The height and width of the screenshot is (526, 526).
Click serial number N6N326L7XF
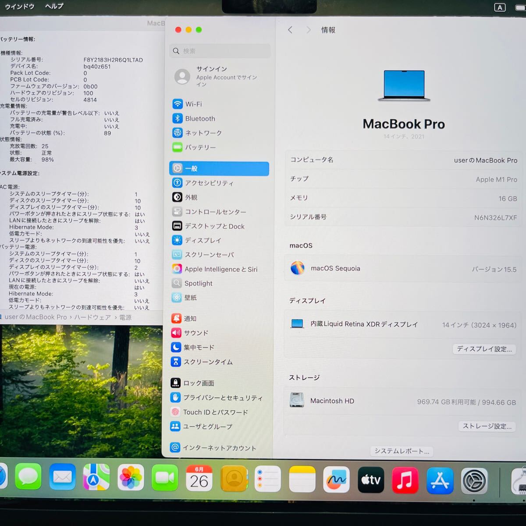495,217
